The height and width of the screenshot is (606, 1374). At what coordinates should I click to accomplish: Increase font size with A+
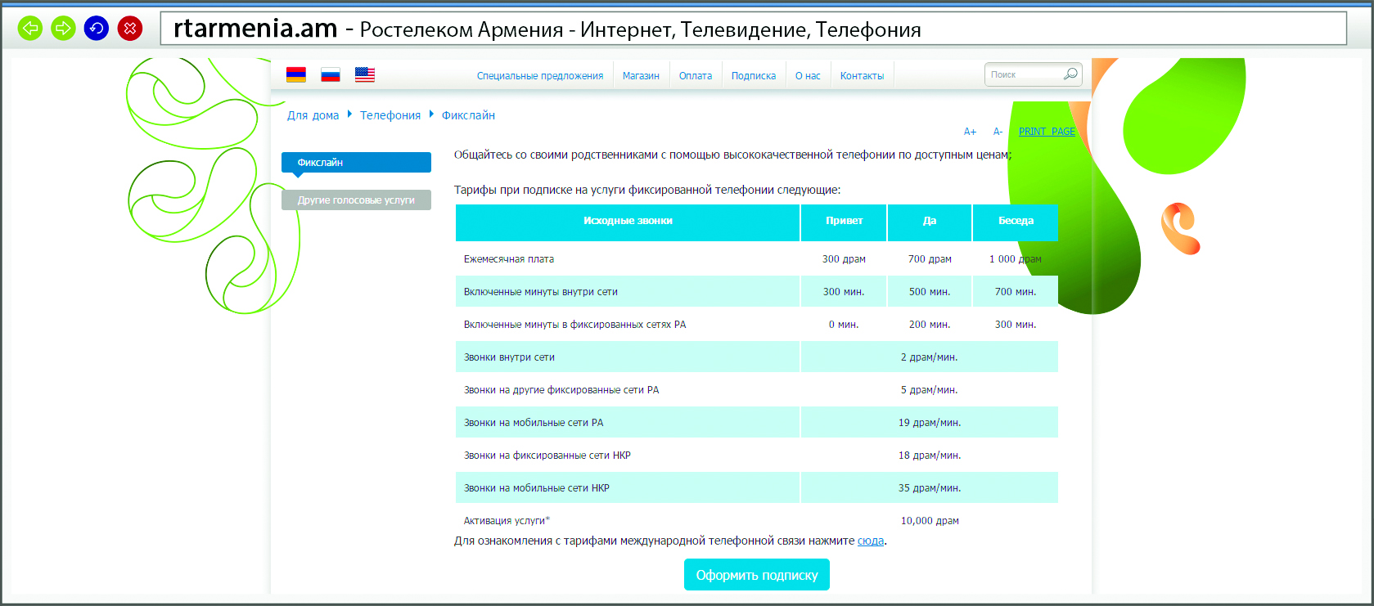pyautogui.click(x=970, y=132)
